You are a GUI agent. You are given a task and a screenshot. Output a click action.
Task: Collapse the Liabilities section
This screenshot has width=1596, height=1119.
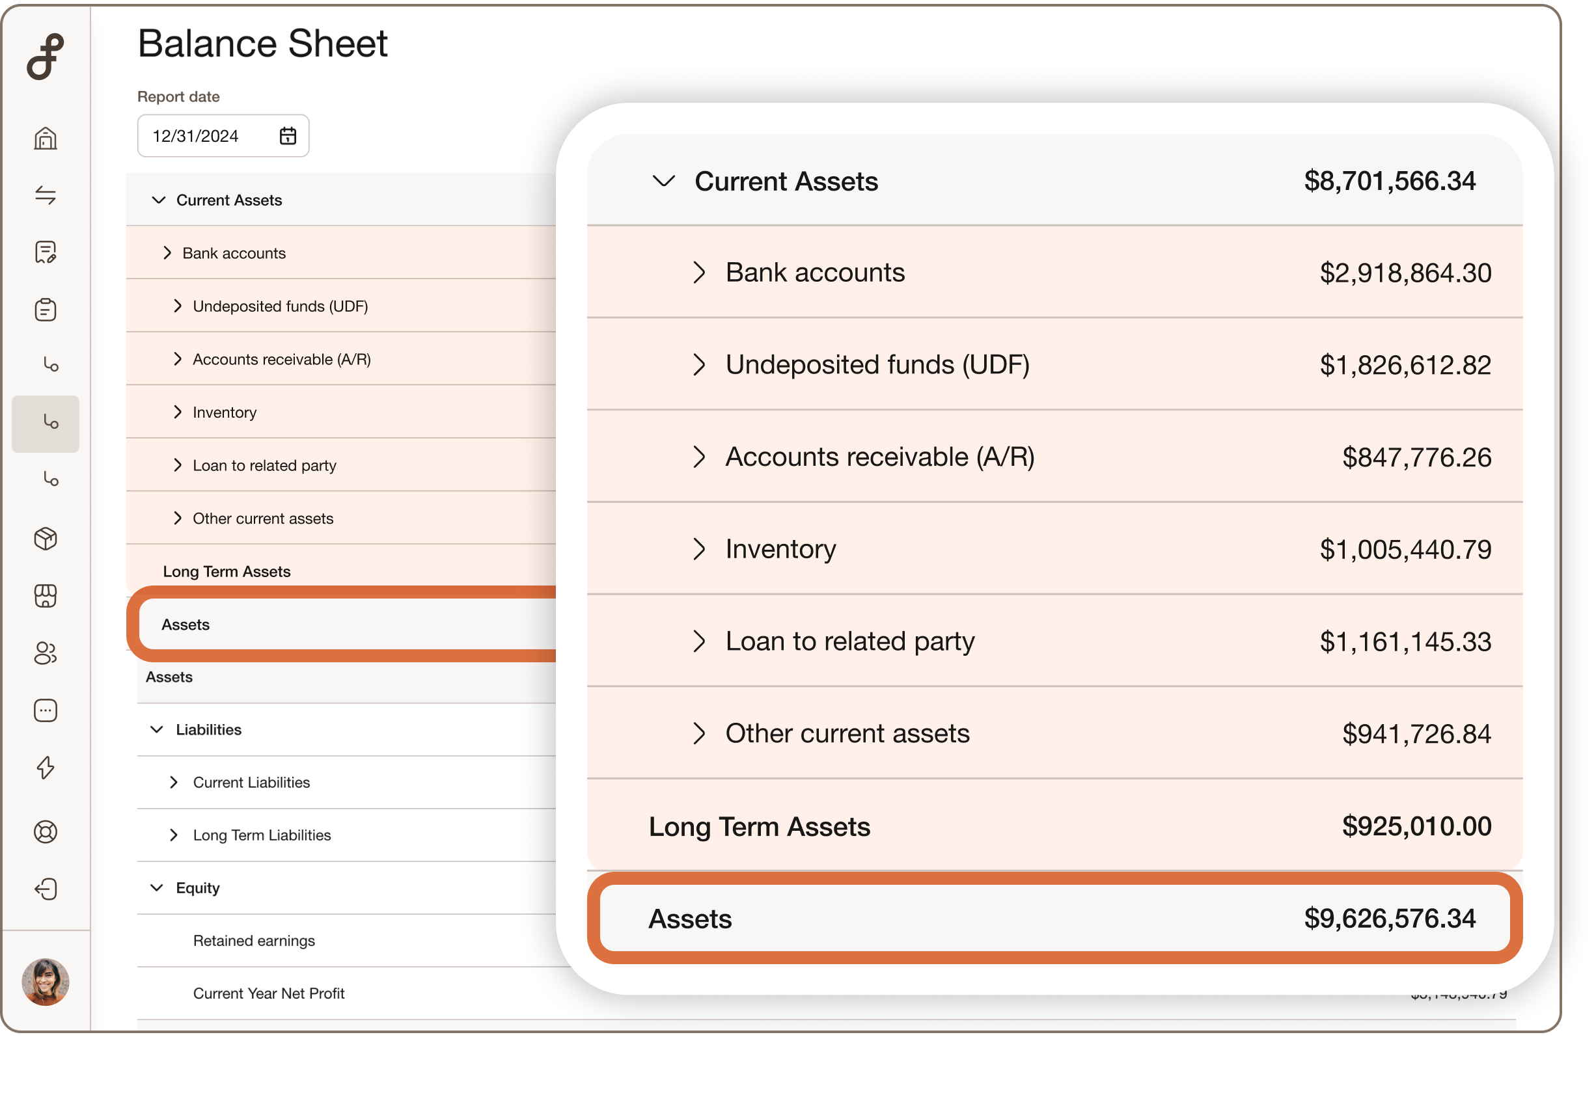point(157,729)
